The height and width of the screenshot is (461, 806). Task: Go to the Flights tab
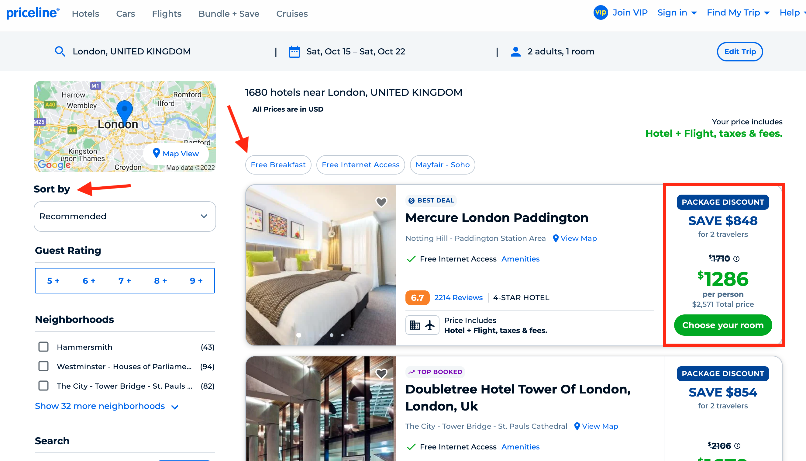pos(167,14)
